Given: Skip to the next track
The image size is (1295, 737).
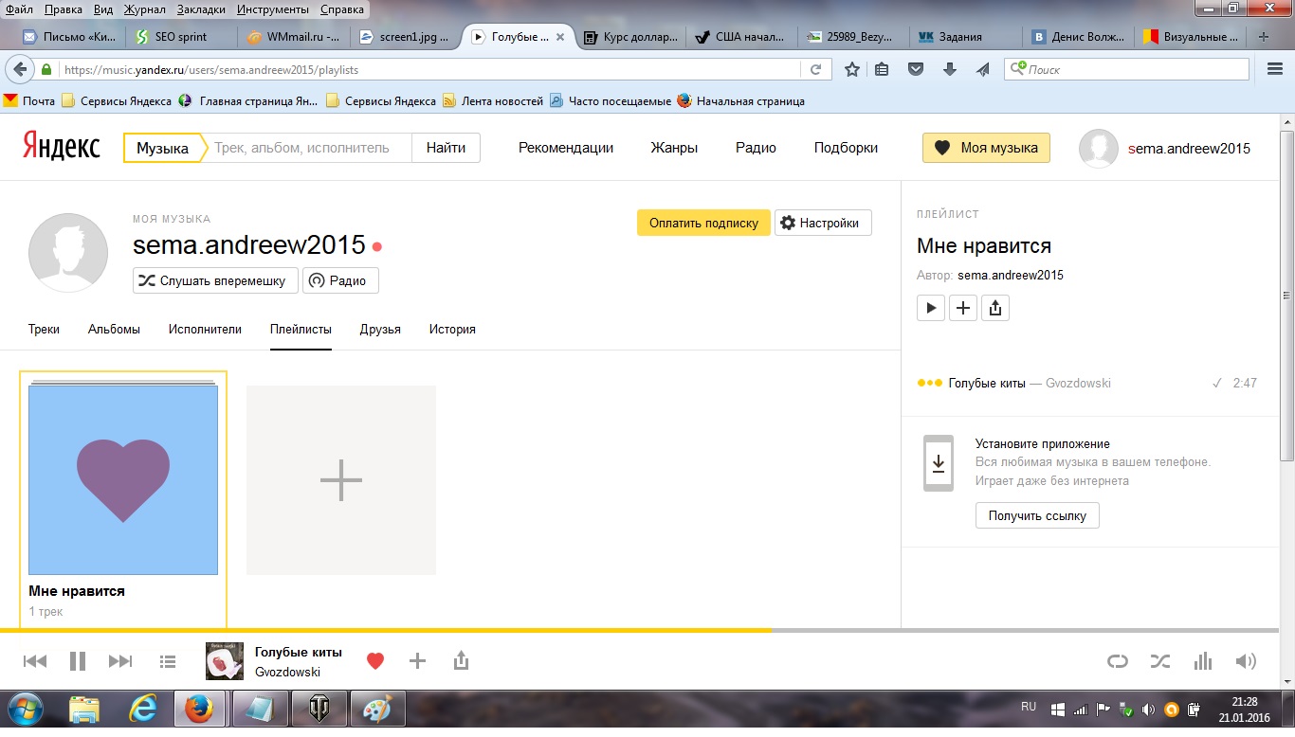Looking at the screenshot, I should pyautogui.click(x=120, y=661).
